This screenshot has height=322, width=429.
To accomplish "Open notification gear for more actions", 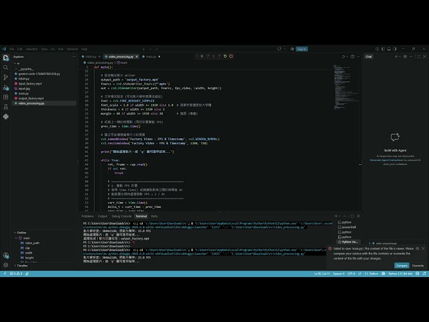I will pos(417,248).
